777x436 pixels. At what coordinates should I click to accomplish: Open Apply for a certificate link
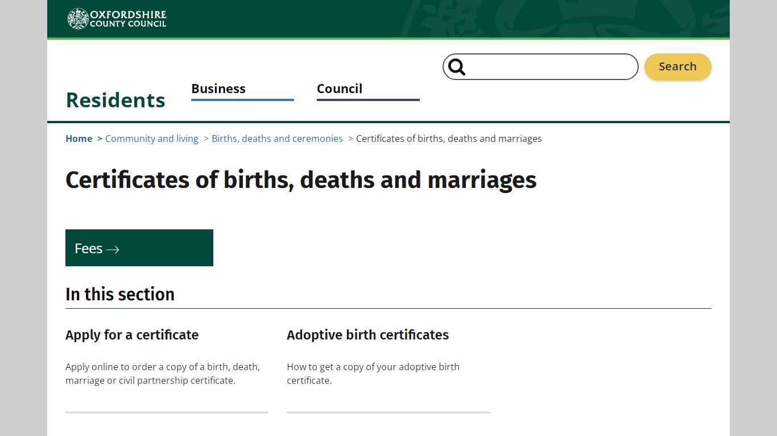click(132, 335)
